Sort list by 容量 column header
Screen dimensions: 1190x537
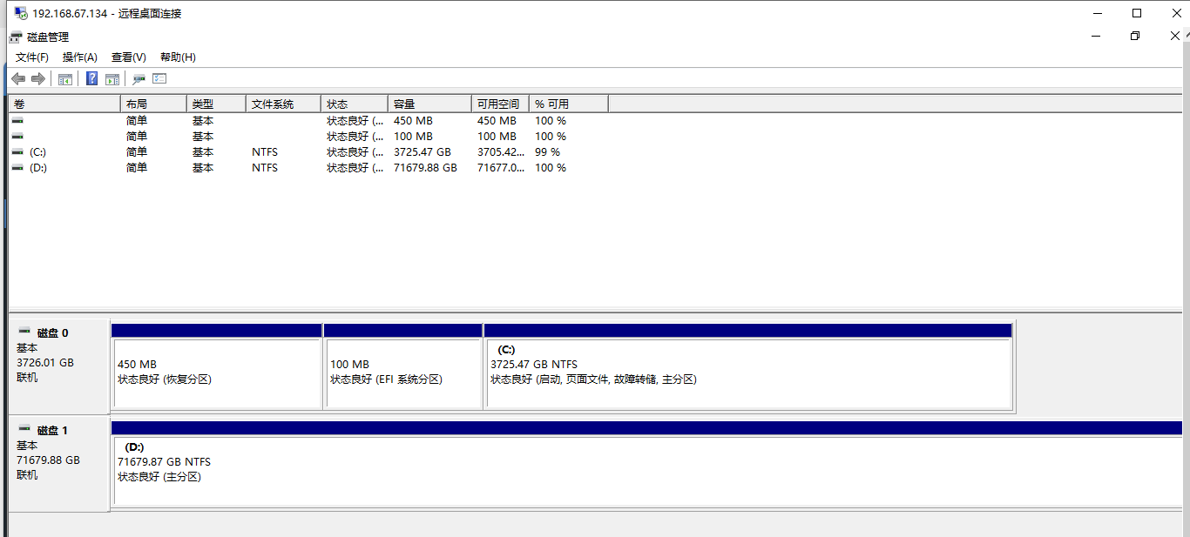[x=429, y=104]
